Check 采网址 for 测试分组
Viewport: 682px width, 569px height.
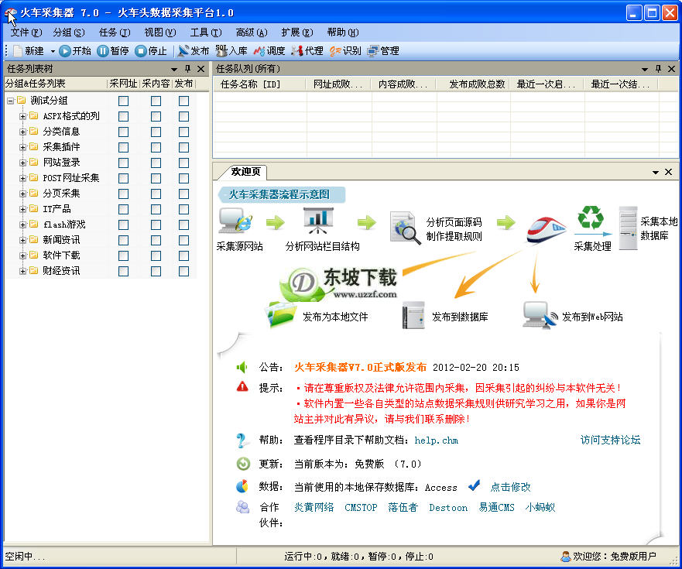[124, 101]
